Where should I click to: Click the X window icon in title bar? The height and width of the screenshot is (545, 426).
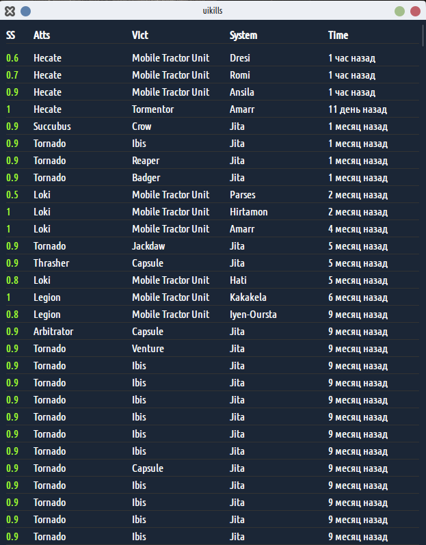pos(10,11)
